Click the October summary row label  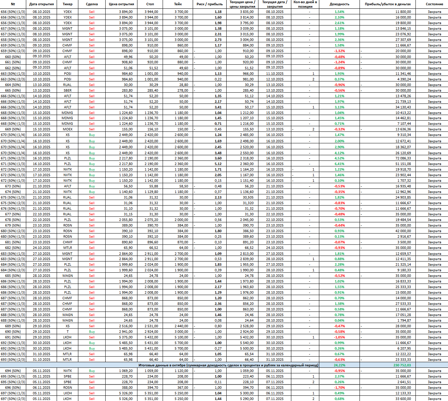coord(228,365)
